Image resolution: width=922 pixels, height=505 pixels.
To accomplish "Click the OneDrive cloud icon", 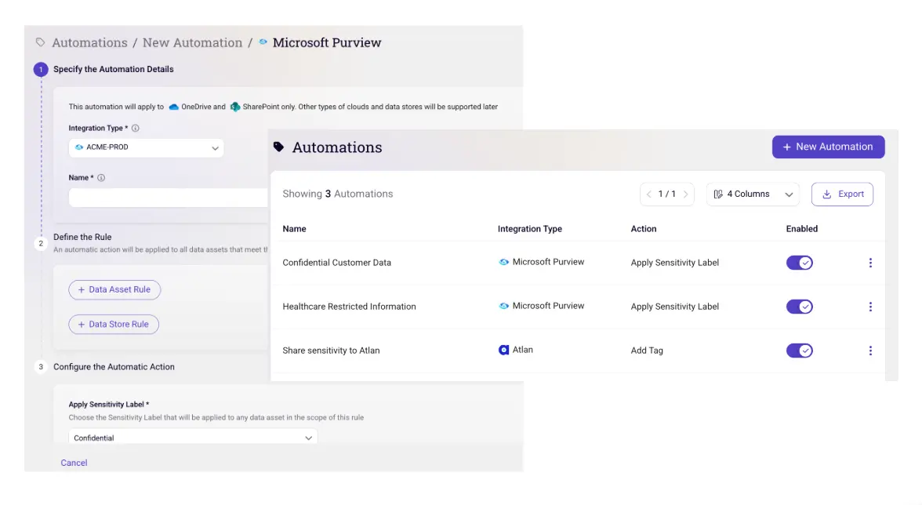I will pos(173,107).
